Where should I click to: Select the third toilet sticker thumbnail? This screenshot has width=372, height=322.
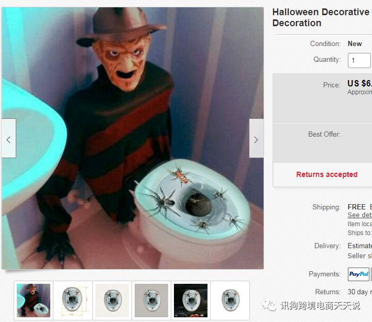tap(112, 301)
